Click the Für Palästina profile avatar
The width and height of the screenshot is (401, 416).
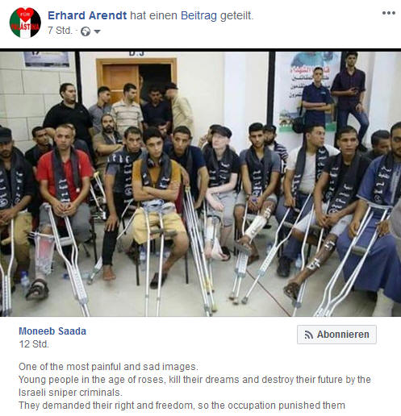(x=25, y=23)
